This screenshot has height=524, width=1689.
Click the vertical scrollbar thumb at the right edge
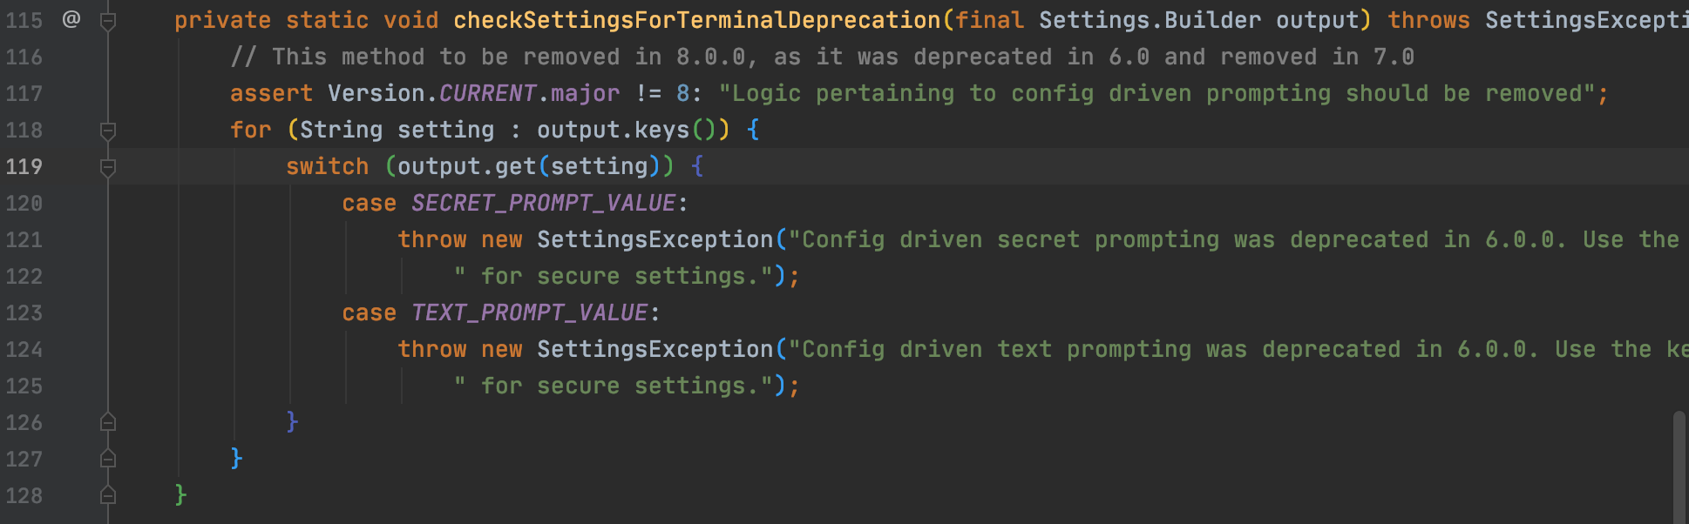pyautogui.click(x=1679, y=467)
